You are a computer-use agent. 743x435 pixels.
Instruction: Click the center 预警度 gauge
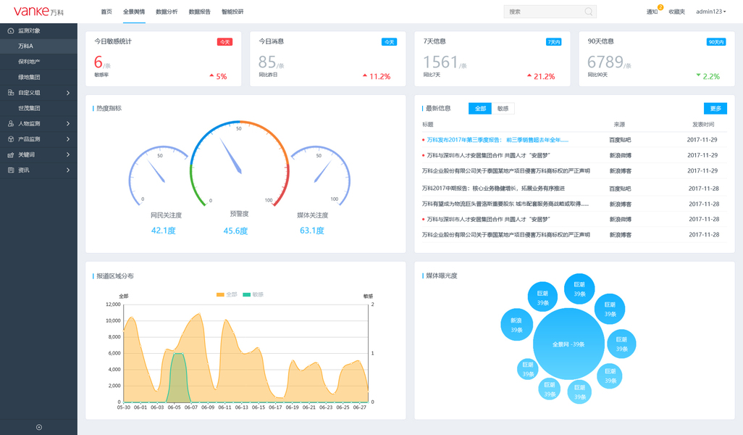[x=239, y=164]
